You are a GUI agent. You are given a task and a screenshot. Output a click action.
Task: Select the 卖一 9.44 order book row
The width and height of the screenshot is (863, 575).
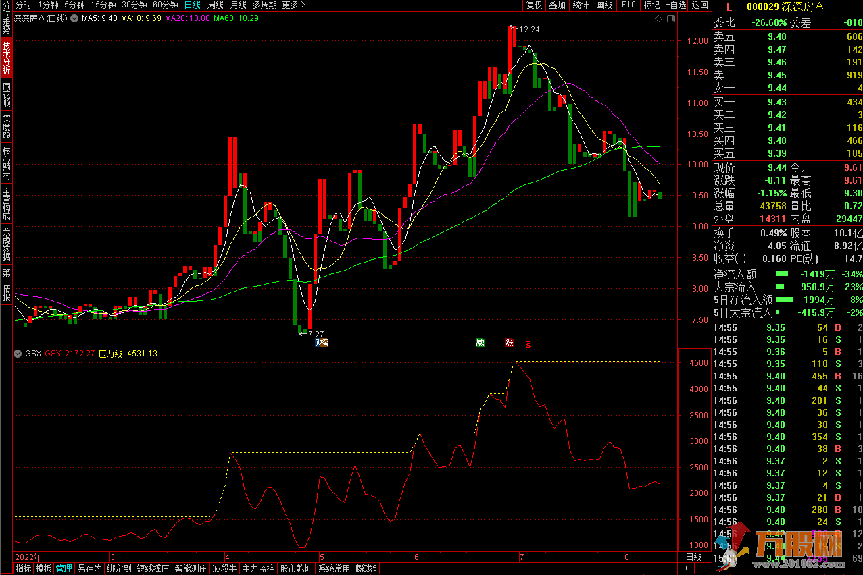click(788, 88)
